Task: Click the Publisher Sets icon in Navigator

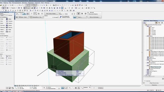Action: click(162, 23)
